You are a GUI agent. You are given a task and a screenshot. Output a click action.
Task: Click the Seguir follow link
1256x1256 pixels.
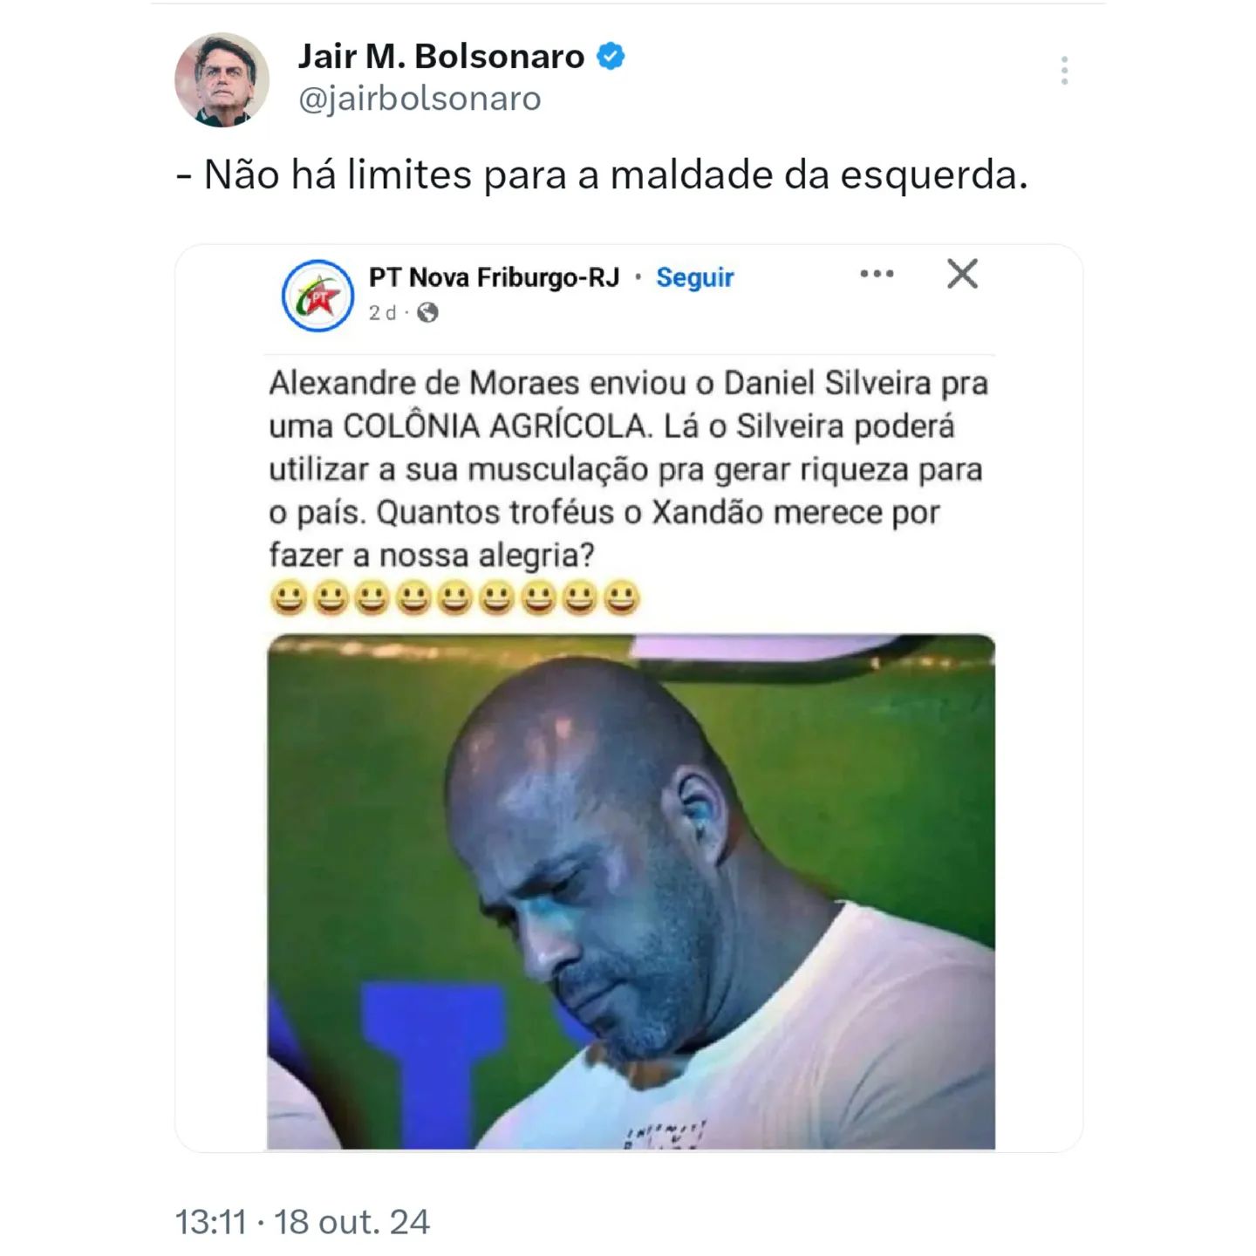[694, 277]
